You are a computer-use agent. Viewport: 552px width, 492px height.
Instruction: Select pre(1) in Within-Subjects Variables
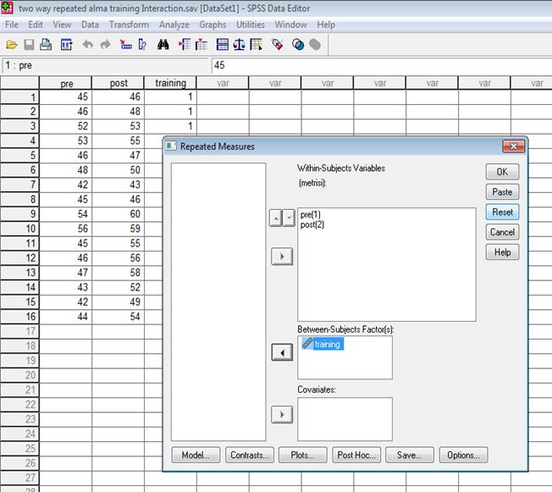(311, 214)
